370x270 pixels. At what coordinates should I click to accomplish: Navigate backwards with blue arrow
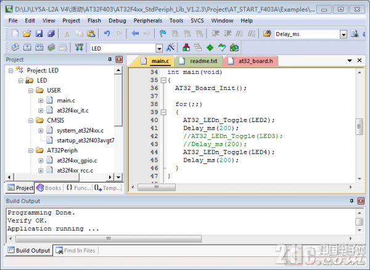pyautogui.click(x=135, y=34)
